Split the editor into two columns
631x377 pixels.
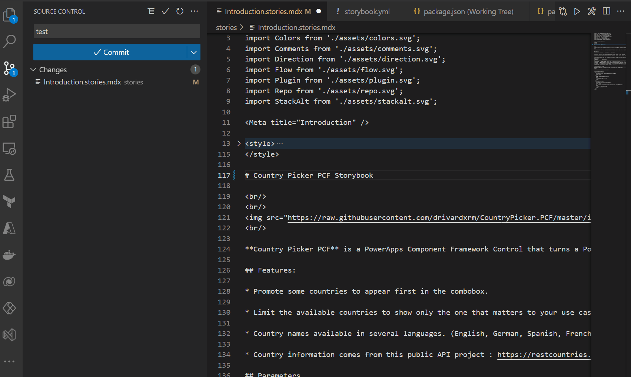(606, 11)
